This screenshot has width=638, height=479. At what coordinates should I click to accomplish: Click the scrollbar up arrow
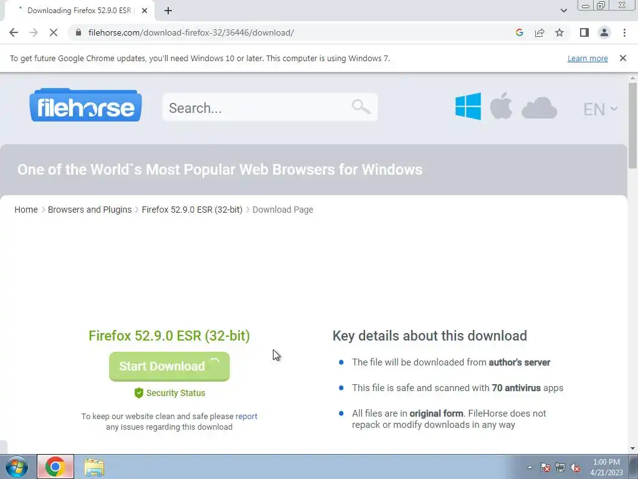[x=632, y=78]
